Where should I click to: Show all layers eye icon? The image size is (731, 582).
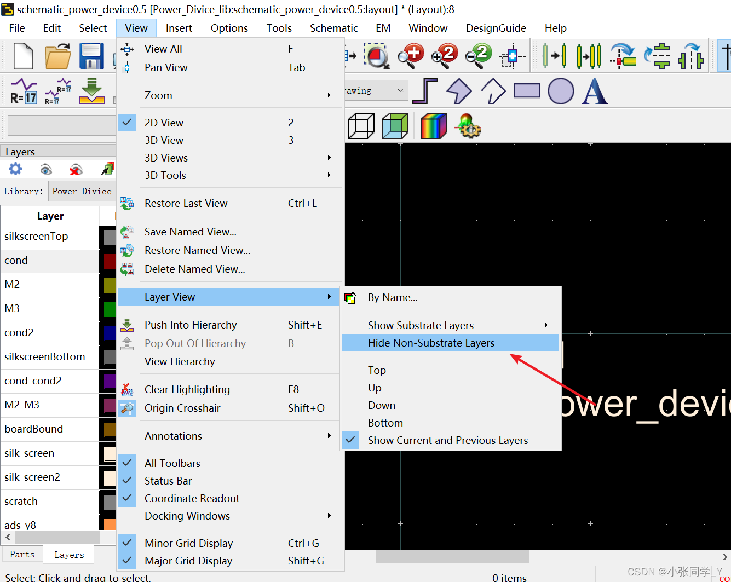point(46,169)
